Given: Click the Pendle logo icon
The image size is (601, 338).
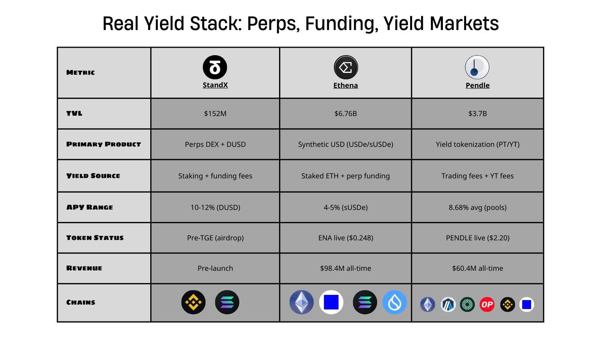Looking at the screenshot, I should [x=477, y=67].
